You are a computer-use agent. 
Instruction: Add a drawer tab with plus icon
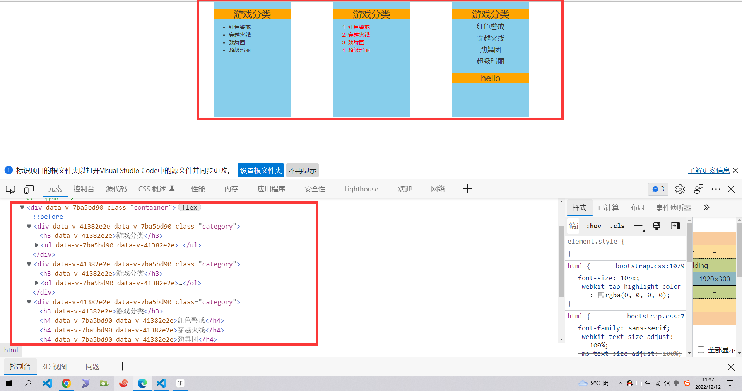(122, 366)
